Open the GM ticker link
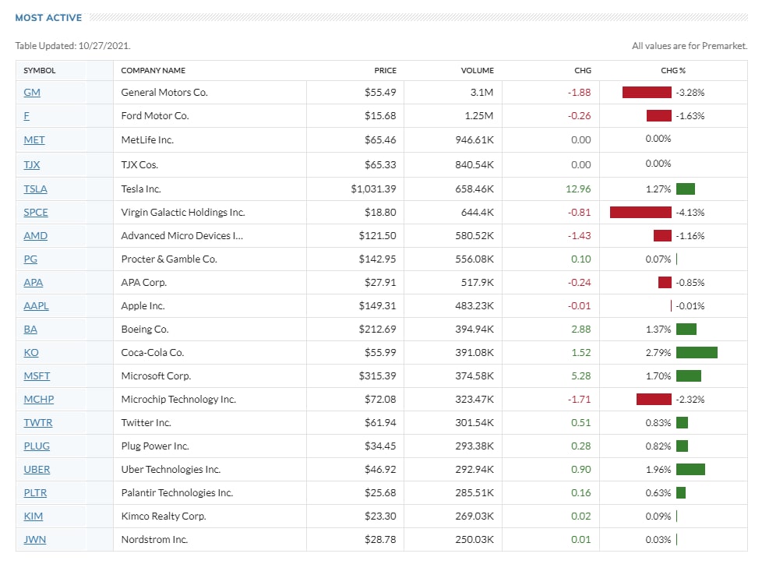 click(x=32, y=92)
